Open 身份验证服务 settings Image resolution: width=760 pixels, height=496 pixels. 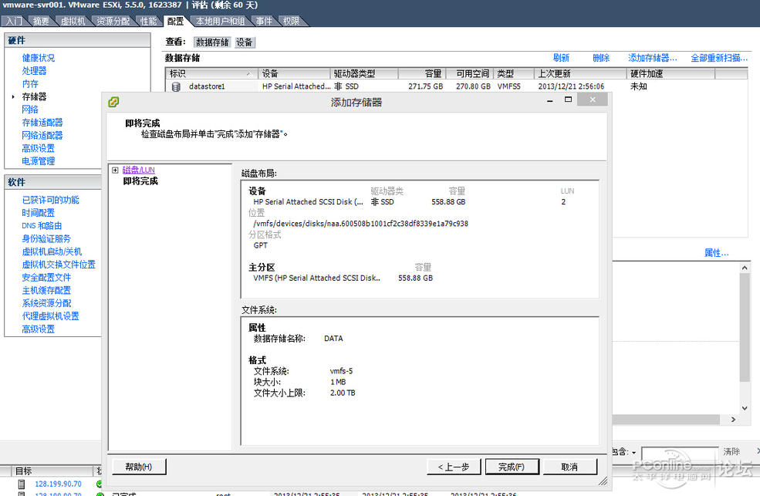click(46, 239)
